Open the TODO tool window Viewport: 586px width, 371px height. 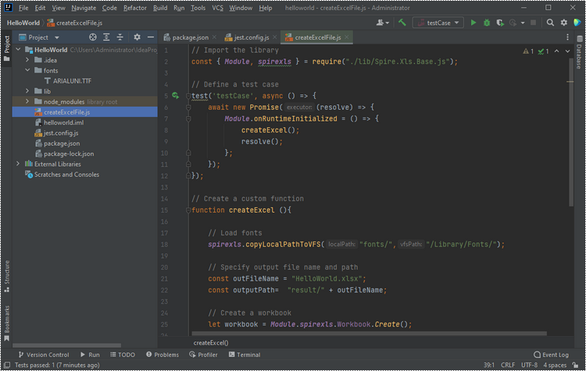point(123,355)
